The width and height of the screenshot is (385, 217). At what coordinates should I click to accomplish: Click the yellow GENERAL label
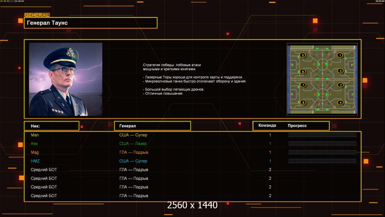(x=37, y=15)
